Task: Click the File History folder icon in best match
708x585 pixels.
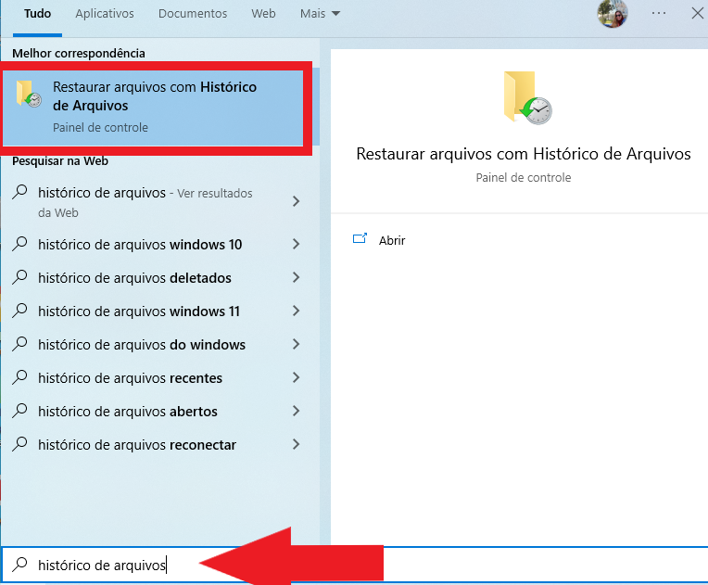Action: tap(29, 94)
